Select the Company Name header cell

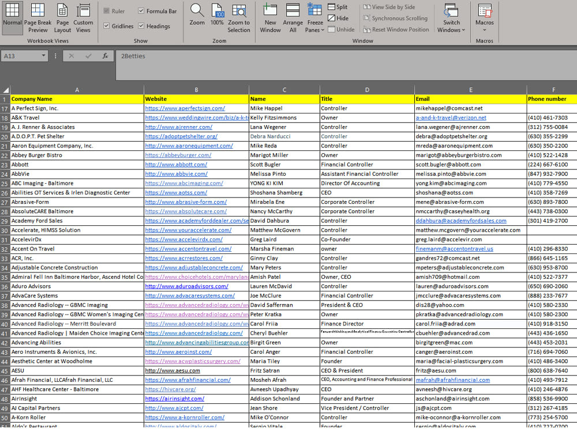(x=77, y=99)
